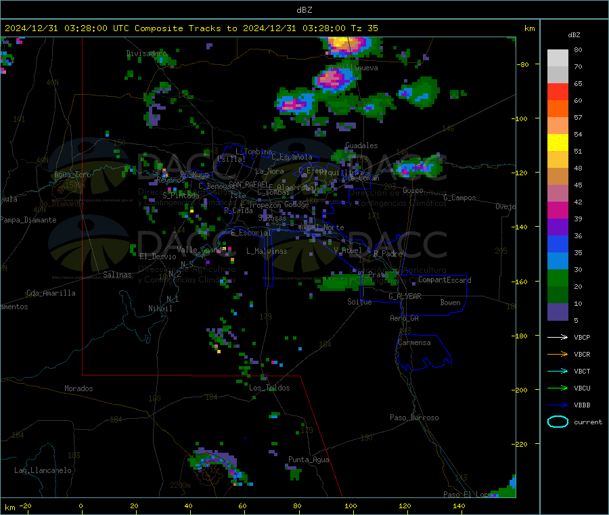Click the blue VBBB arrow in legend
The height and width of the screenshot is (515, 609).
(558, 405)
